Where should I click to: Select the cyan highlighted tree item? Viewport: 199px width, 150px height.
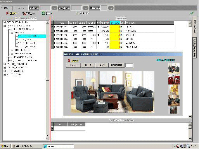32,36
